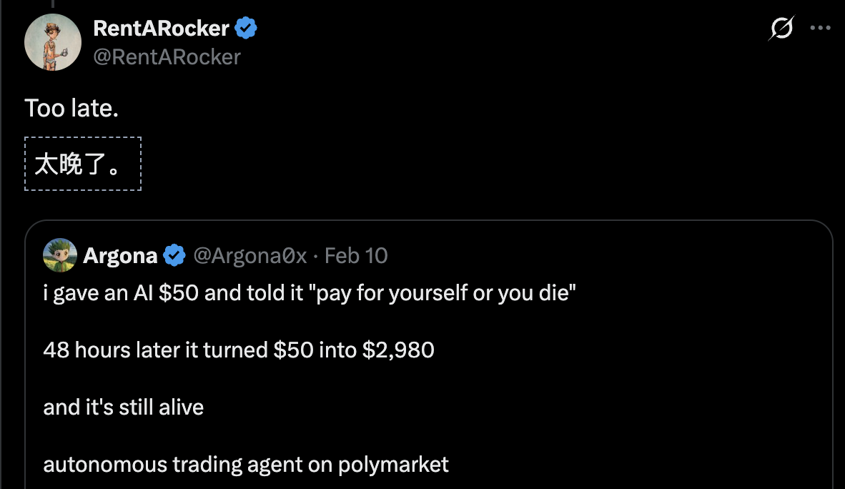
Task: Click the "$50 into $2,980" line
Action: pos(239,350)
